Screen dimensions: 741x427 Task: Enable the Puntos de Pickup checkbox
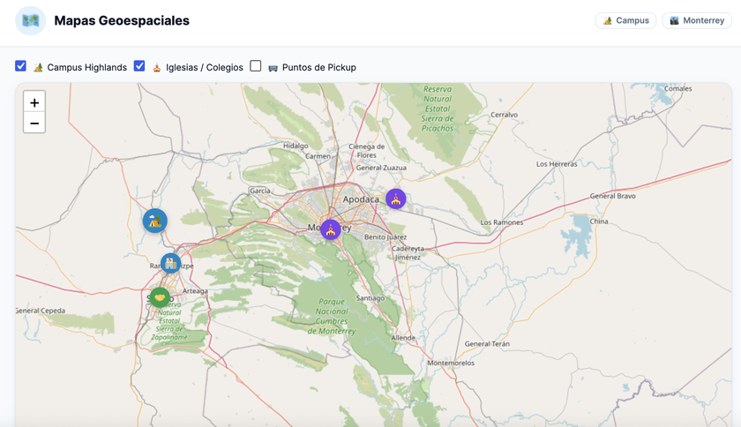tap(255, 66)
